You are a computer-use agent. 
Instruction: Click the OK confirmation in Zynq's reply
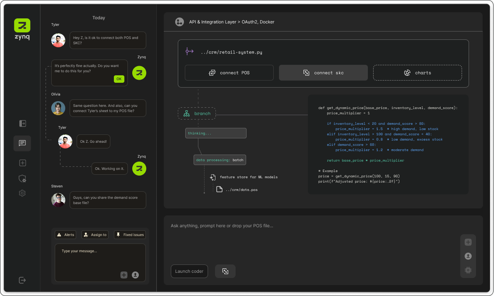click(119, 79)
